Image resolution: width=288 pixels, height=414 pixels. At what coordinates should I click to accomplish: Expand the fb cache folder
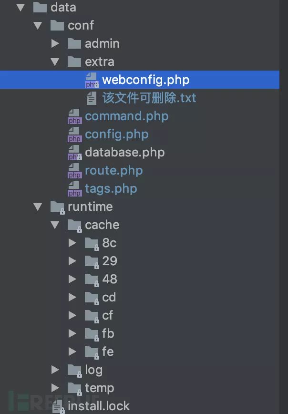(x=72, y=334)
